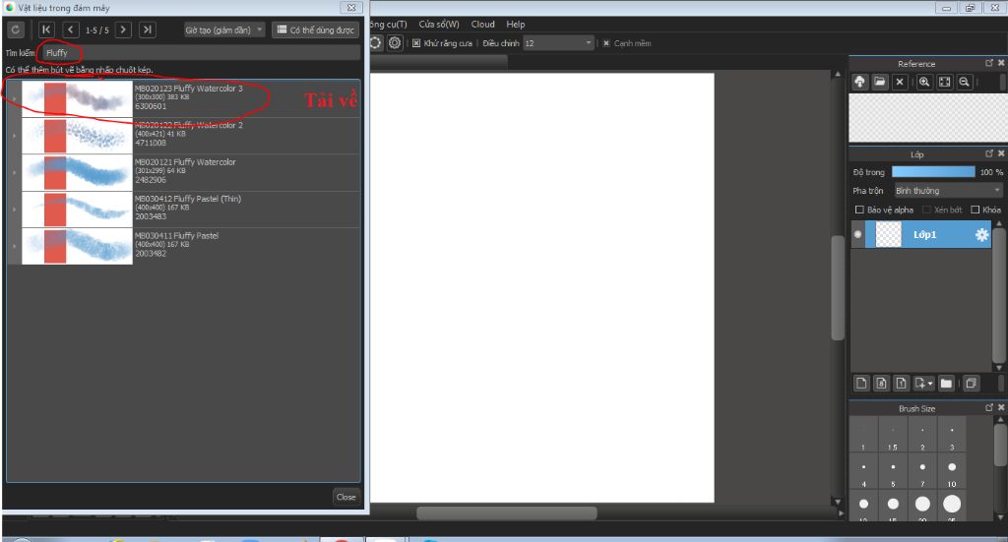Expand the MB030411 Fluffy Pastel row arrow
Viewport: 1008px width, 542px height.
point(14,246)
